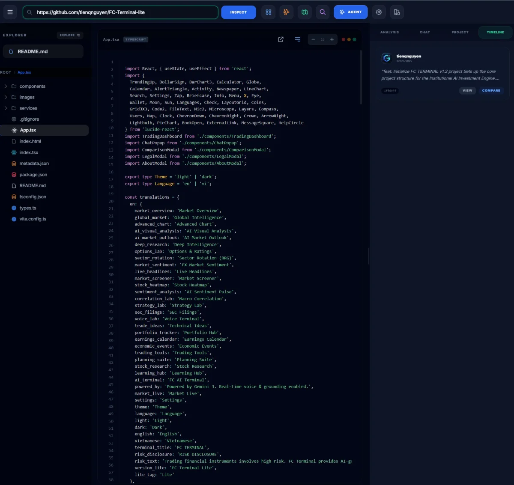
Task: Switch to the CHAT tab
Action: pyautogui.click(x=424, y=32)
